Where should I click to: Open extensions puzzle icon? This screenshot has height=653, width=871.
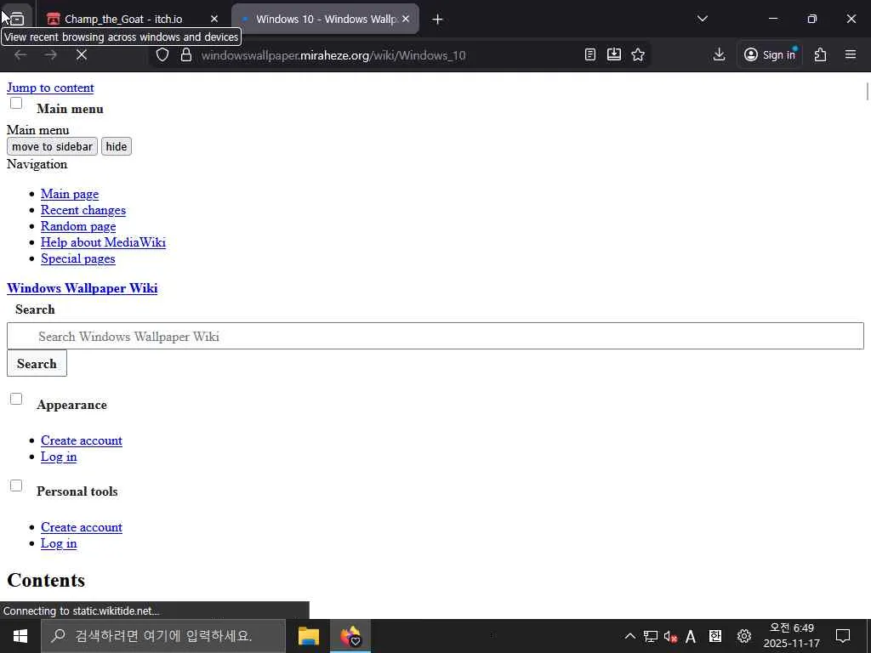[821, 54]
